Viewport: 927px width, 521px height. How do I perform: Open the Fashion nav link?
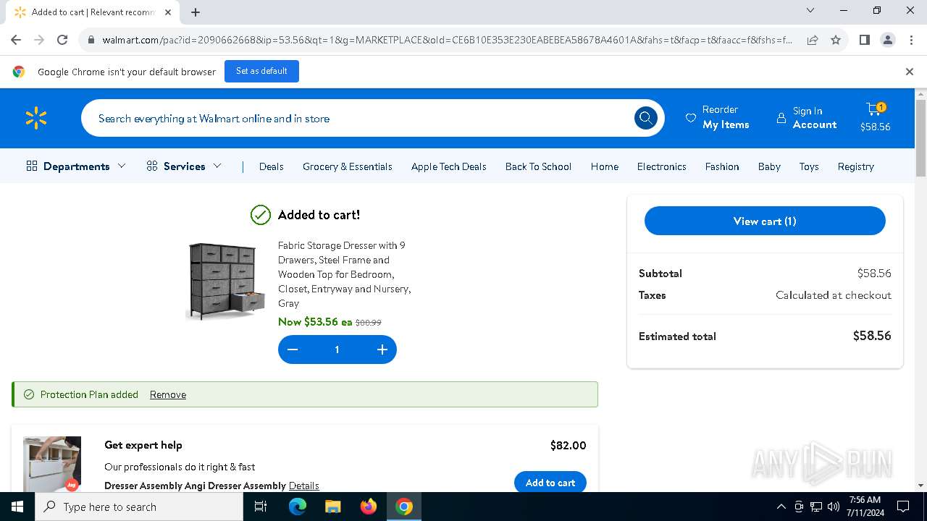pos(722,166)
